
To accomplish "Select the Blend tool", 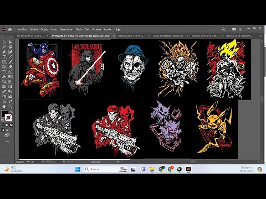I will click(11, 92).
